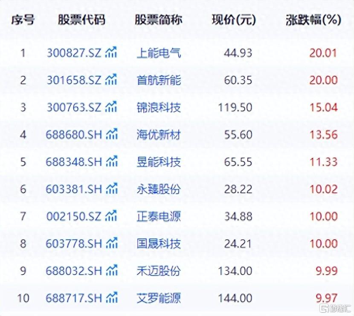354x316 pixels.
Task: Open stock code 002150.SZ
Action: 74,216
